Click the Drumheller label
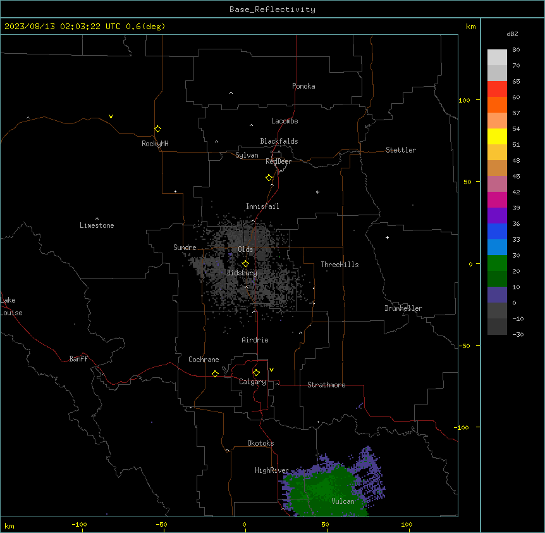The height and width of the screenshot is (533, 545). (x=403, y=308)
